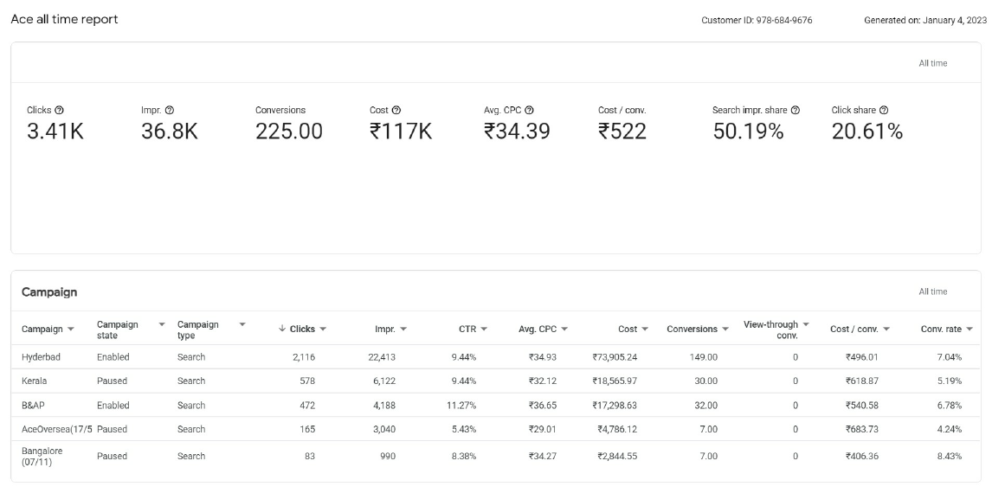The image size is (992, 493).
Task: Click Kerala Paused campaign state
Action: coord(112,381)
